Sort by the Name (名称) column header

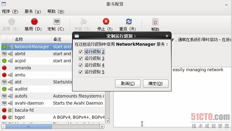click(x=32, y=39)
